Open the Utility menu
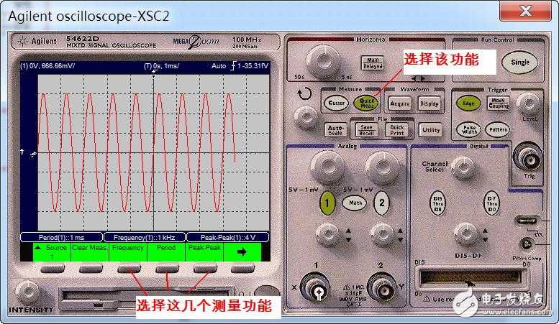Image resolution: width=559 pixels, height=324 pixels. pos(431,130)
